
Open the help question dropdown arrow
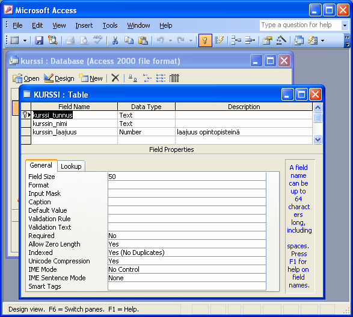pos(345,25)
